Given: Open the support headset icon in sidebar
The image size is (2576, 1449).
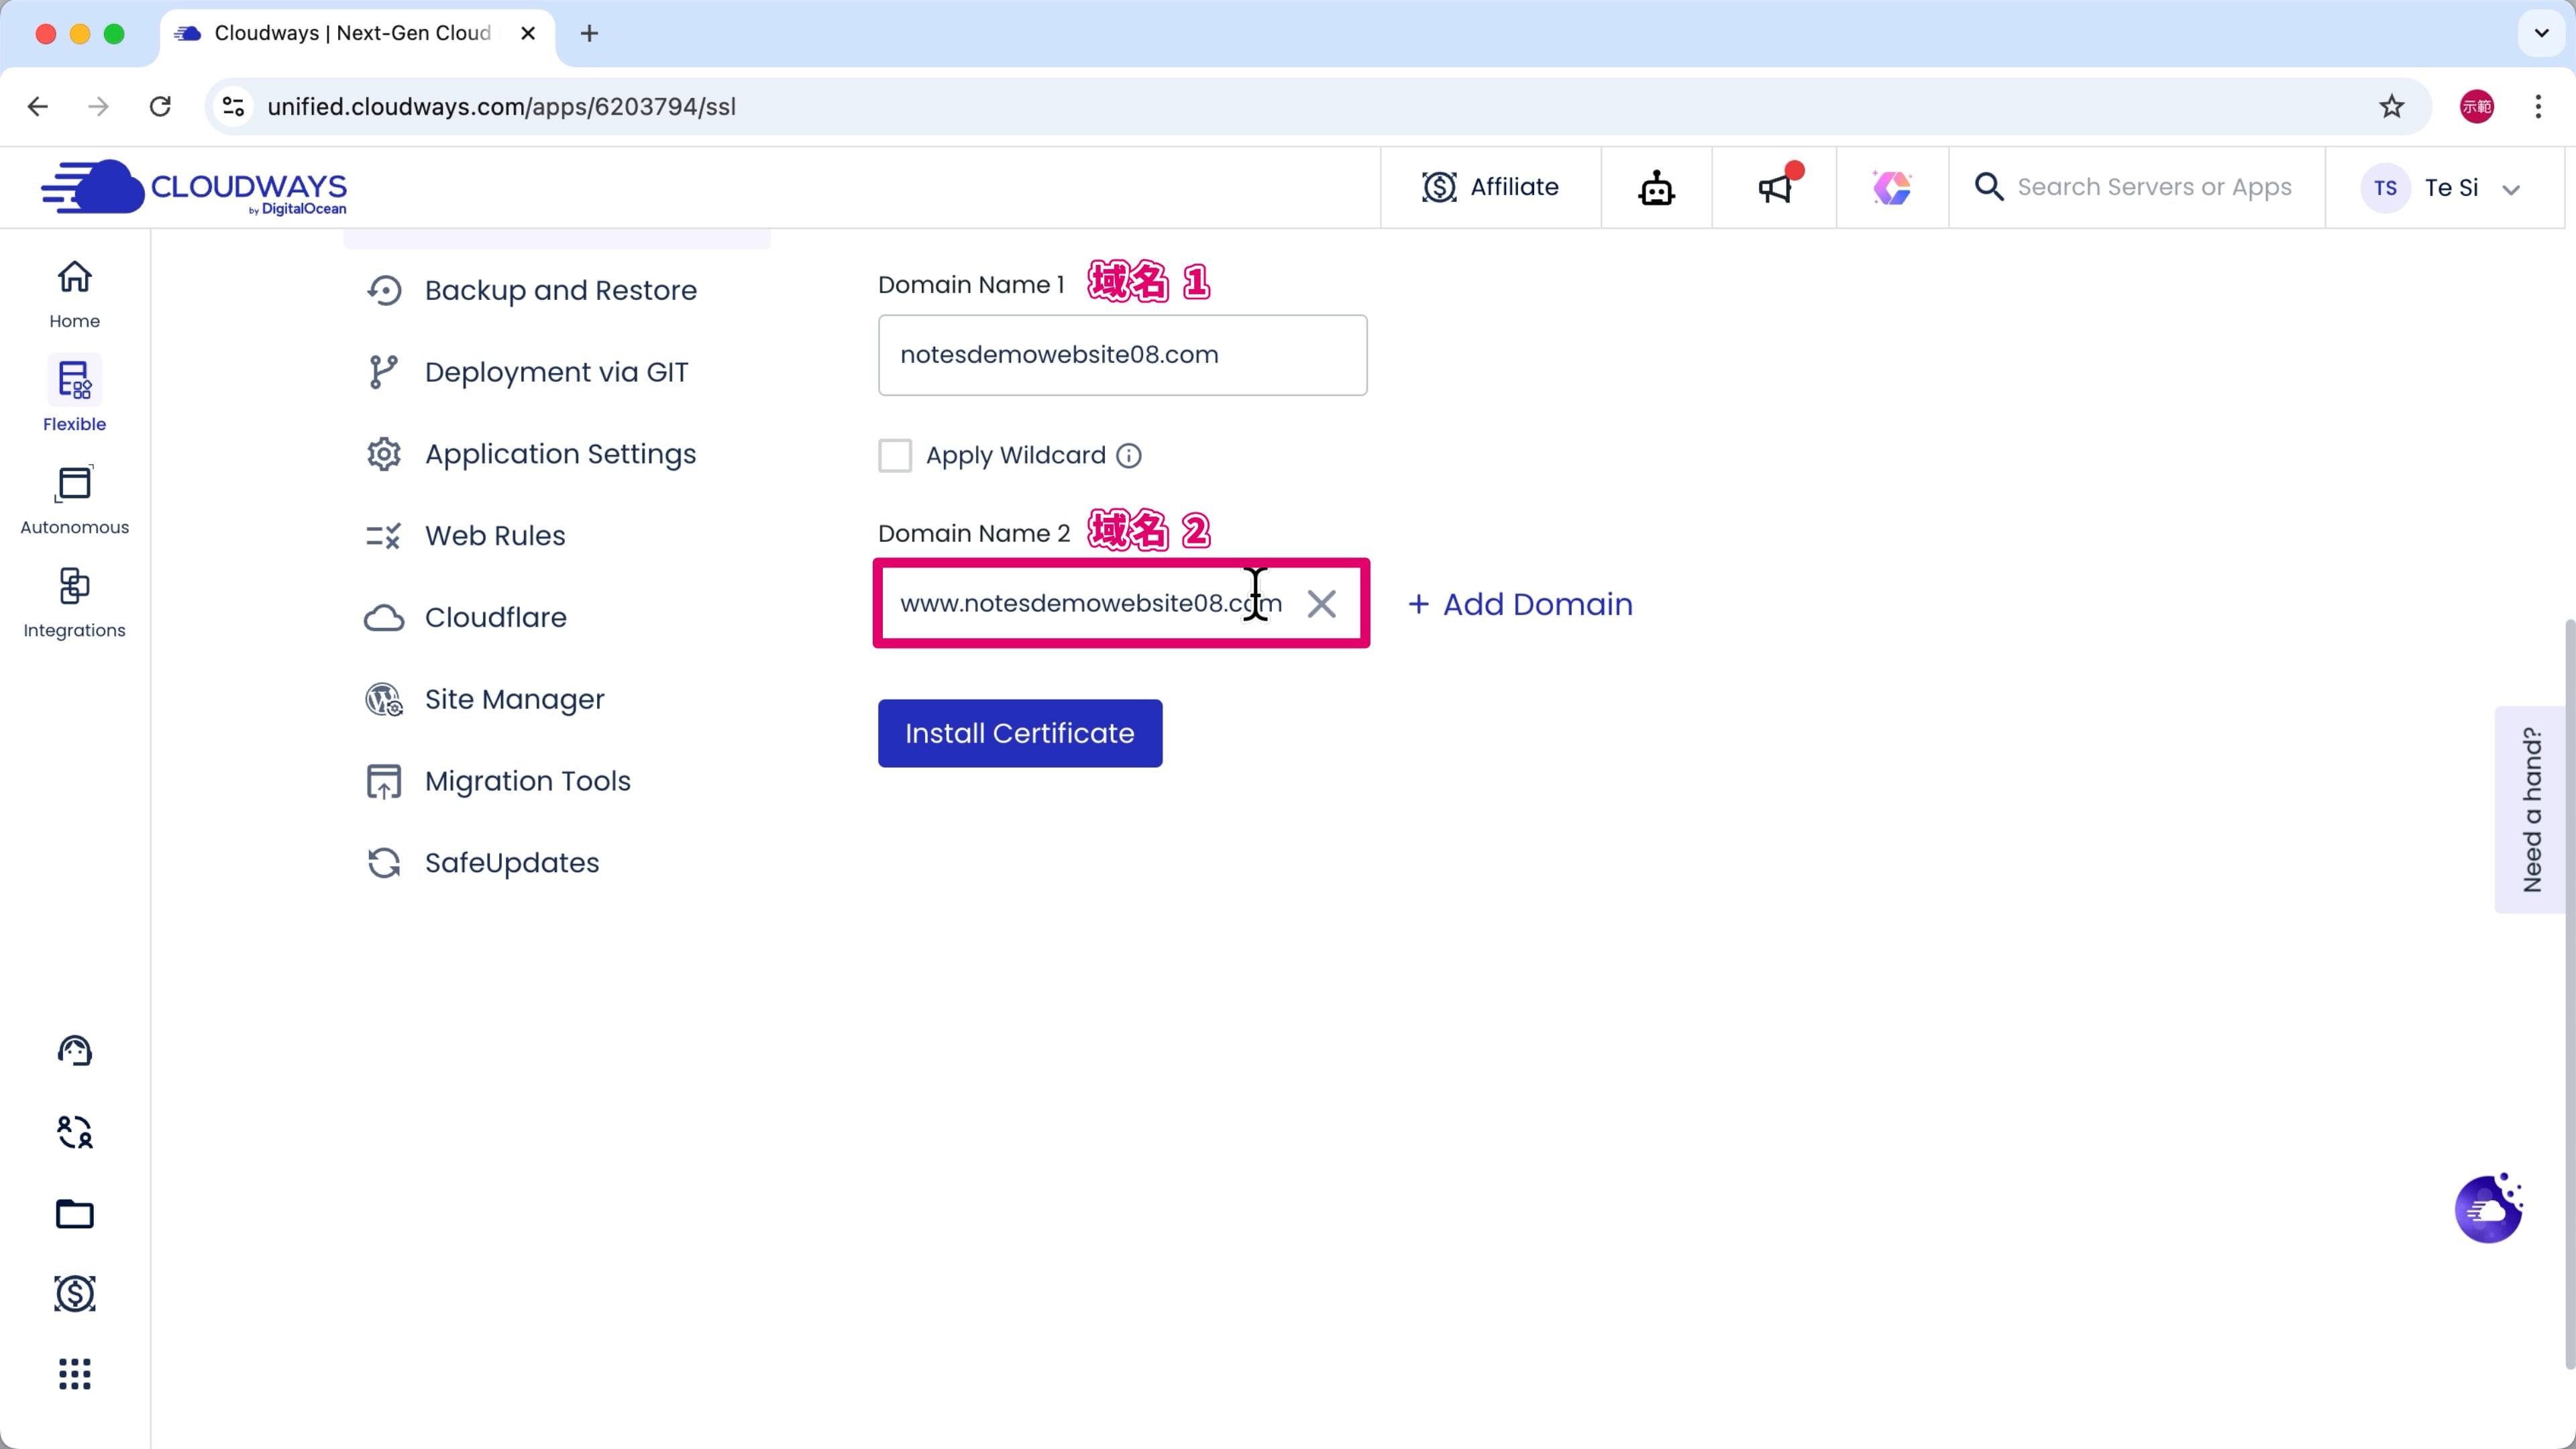Looking at the screenshot, I should point(74,1050).
